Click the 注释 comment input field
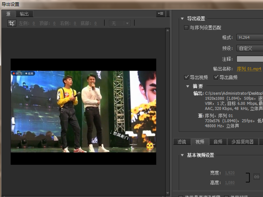The image size is (263, 197). tap(250, 59)
